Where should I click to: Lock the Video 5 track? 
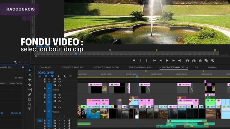(45, 88)
